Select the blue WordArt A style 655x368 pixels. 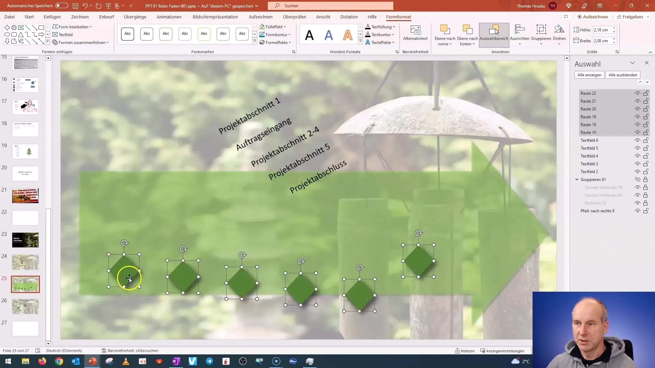point(329,35)
